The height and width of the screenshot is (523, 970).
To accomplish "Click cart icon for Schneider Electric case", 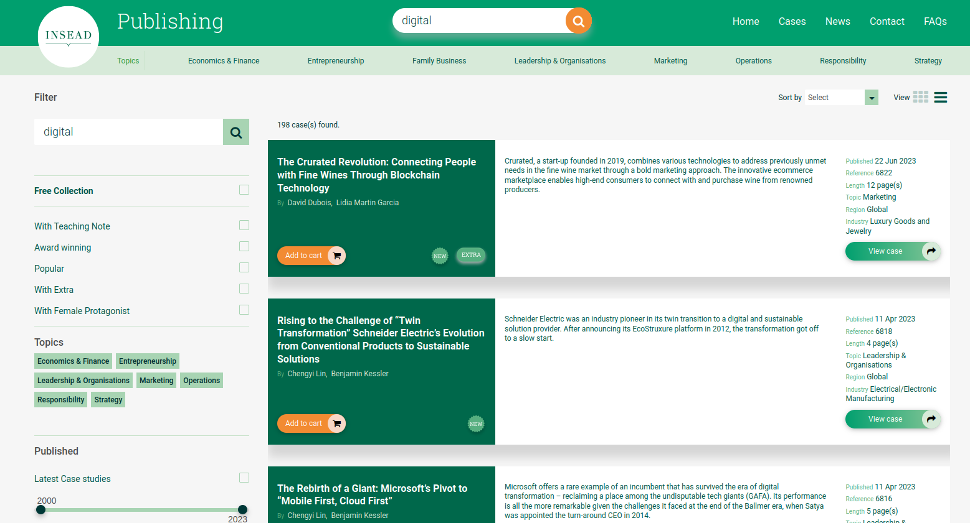I will tap(336, 423).
